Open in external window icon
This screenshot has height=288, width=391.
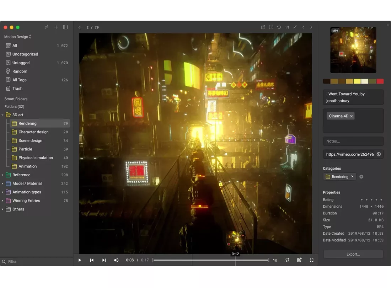263,27
